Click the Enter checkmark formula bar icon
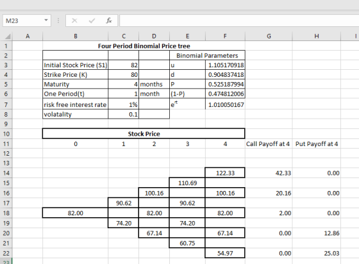Screen dimensions: 359x264 coord(92,21)
